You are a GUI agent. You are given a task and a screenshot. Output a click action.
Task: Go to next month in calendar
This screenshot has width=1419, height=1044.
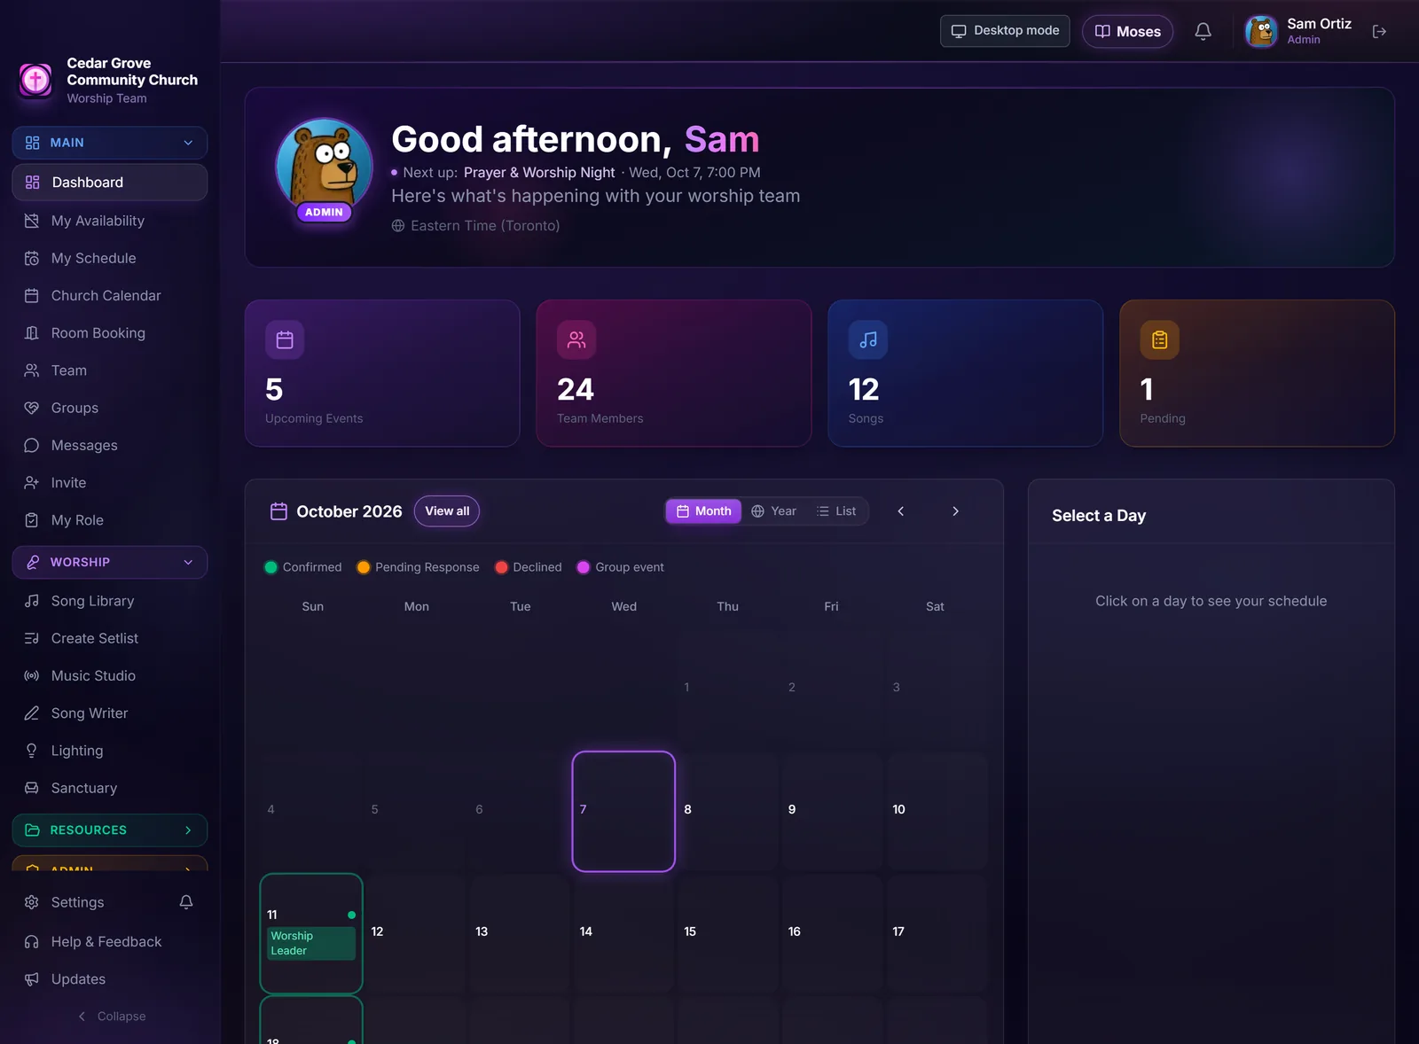[x=955, y=511]
